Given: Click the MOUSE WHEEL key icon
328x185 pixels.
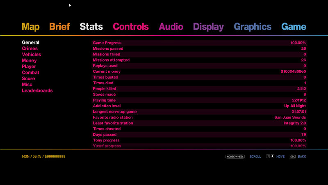Looking at the screenshot, I should click(235, 157).
